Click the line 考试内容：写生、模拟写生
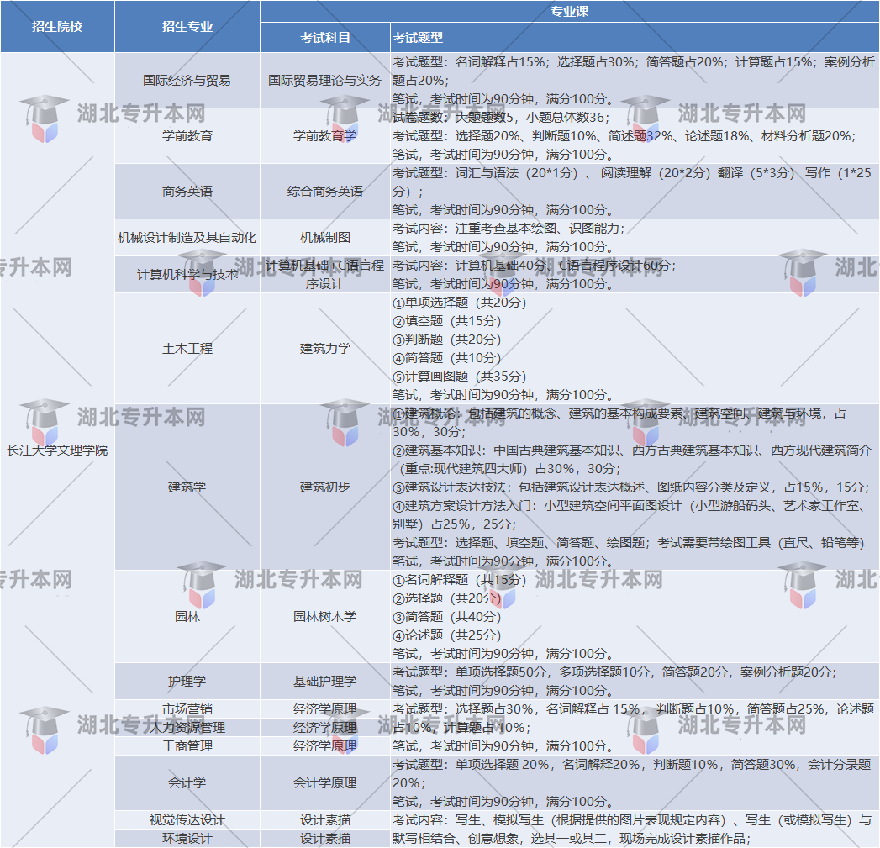 pos(632,830)
